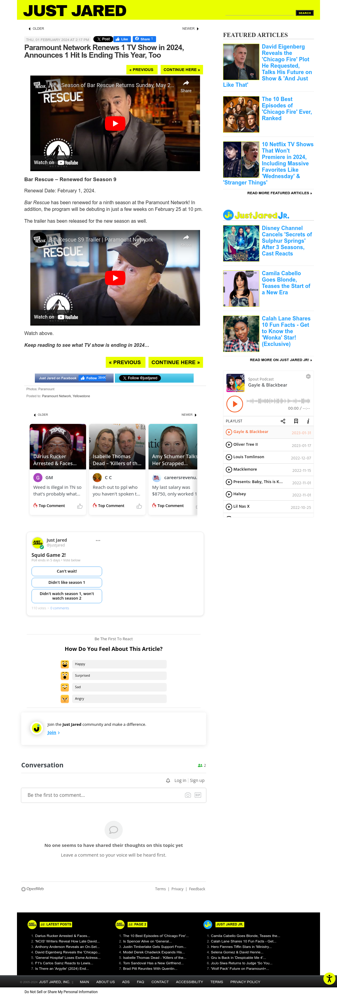337x998 pixels.
Task: Click READ MORE FEATURED ARTICLES link
Action: point(279,193)
